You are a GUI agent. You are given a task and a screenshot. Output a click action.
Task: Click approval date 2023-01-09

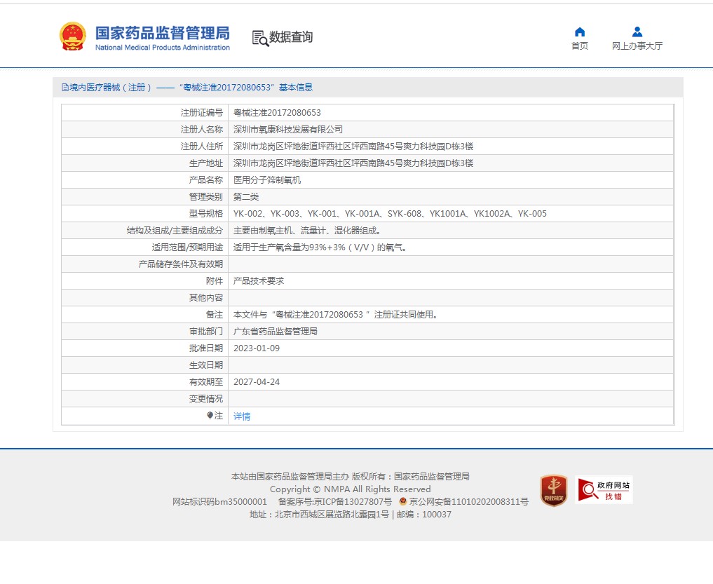coord(257,348)
